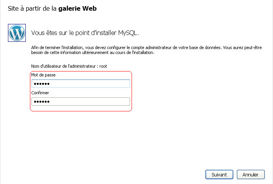Click the "Site à partir de la" title text
This screenshot has height=184, width=273.
(32, 8)
